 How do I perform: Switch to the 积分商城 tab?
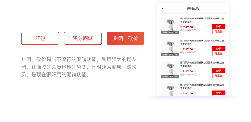83,38
